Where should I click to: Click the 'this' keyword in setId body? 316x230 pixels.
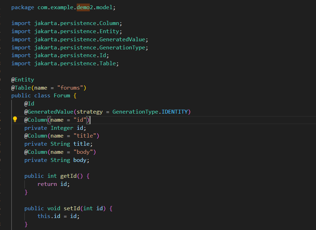44,216
